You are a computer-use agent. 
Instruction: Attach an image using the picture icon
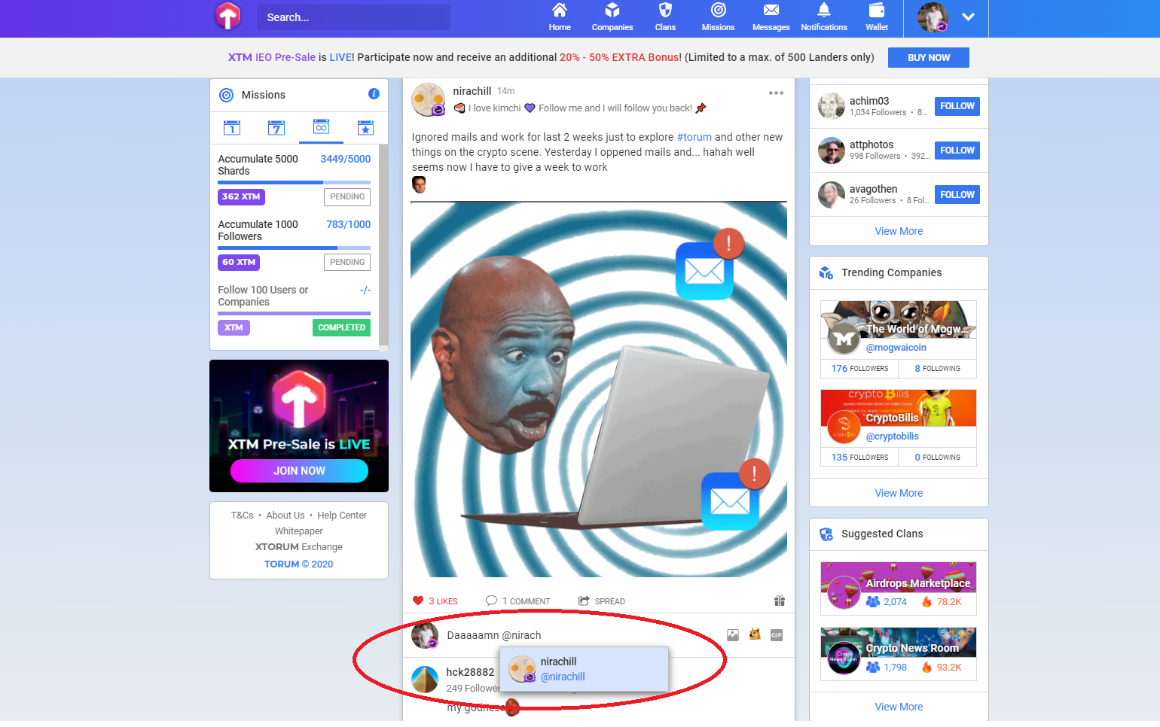point(733,635)
